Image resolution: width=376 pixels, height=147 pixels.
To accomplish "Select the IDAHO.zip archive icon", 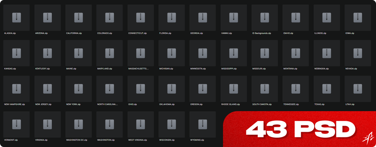I will 296,18.
